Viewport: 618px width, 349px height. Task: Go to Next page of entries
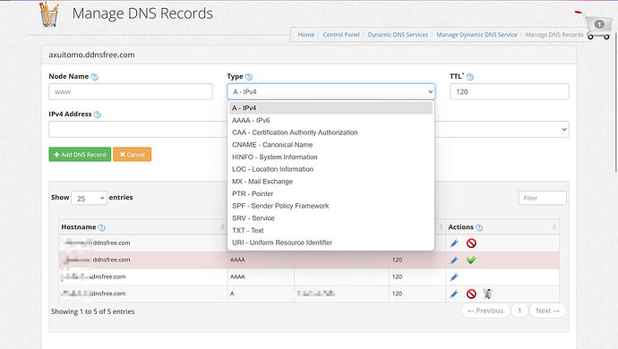[x=547, y=311]
